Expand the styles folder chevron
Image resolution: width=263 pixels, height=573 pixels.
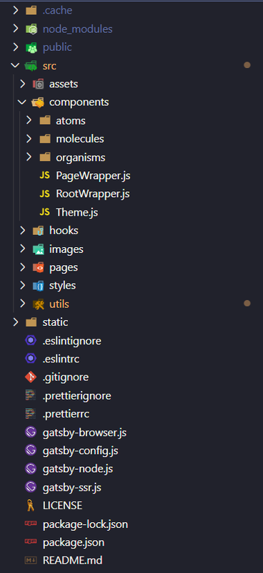click(23, 285)
